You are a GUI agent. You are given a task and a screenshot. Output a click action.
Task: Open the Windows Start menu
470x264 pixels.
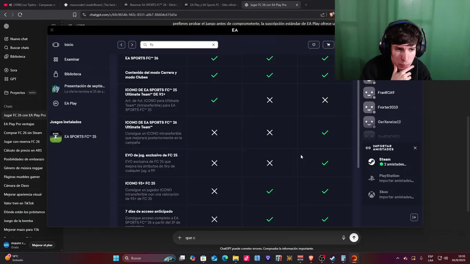tap(116, 258)
